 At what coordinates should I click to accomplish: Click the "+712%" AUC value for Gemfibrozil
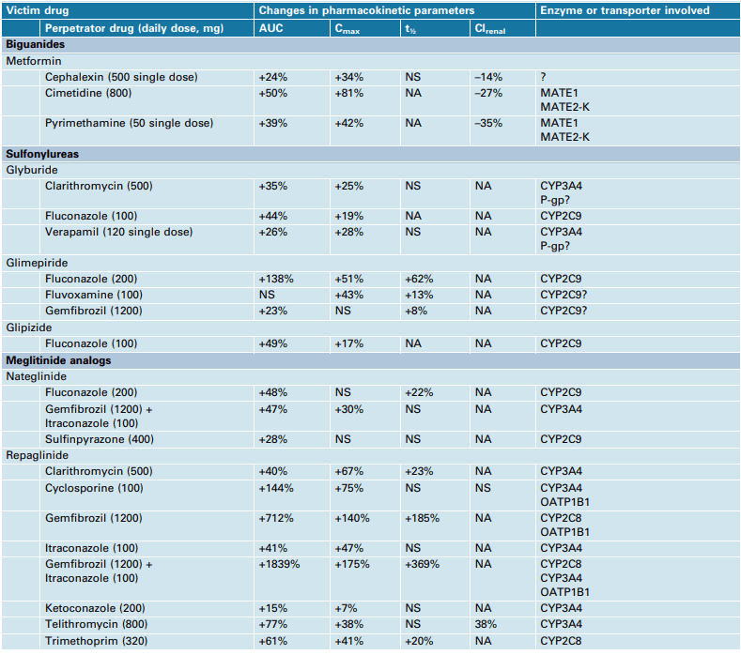[276, 518]
